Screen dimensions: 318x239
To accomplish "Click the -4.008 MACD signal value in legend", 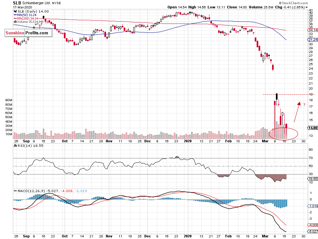I will click(x=66, y=191).
